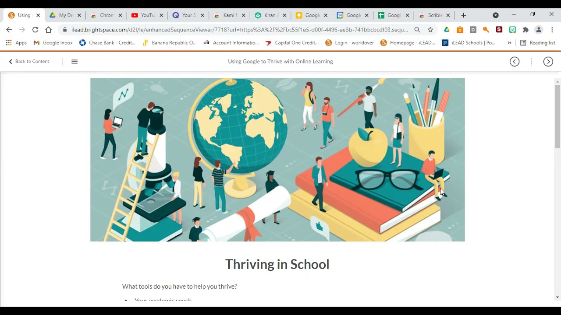Open the Login - worldover bookmark
Viewport: 561px width, 315px height.
coord(350,43)
